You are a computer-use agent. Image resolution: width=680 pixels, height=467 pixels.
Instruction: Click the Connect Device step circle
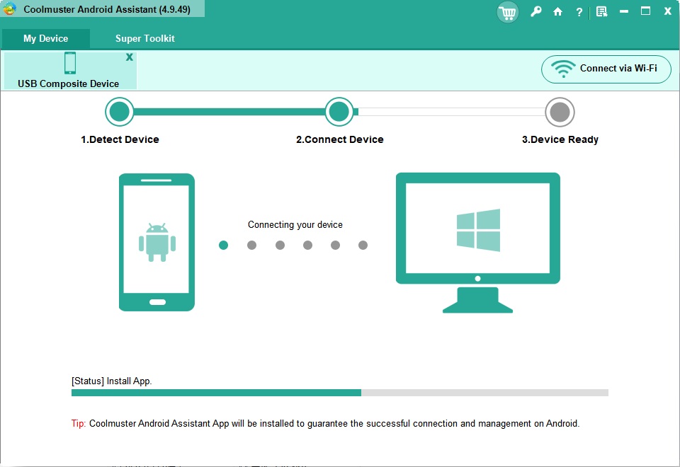coord(339,112)
